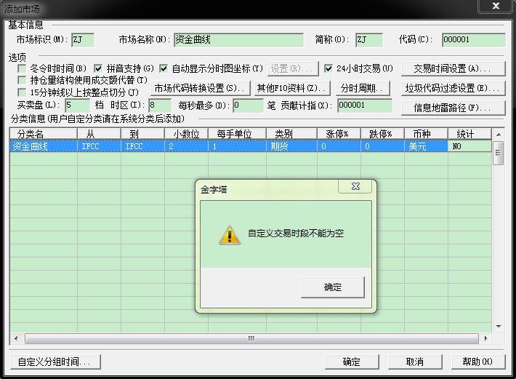The width and height of the screenshot is (516, 379).
Task: Open 自定义分组时间 settings
Action: pyautogui.click(x=54, y=362)
